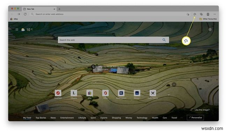
Task: Switch to the Shopping feed tab
Action: (x=116, y=118)
